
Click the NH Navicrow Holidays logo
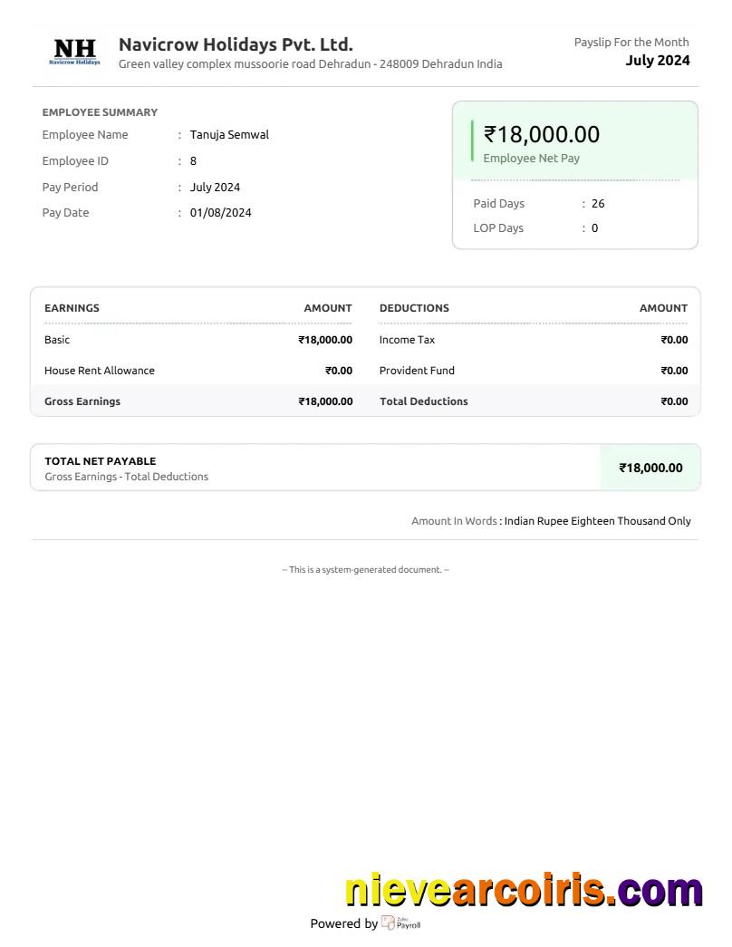(x=75, y=52)
